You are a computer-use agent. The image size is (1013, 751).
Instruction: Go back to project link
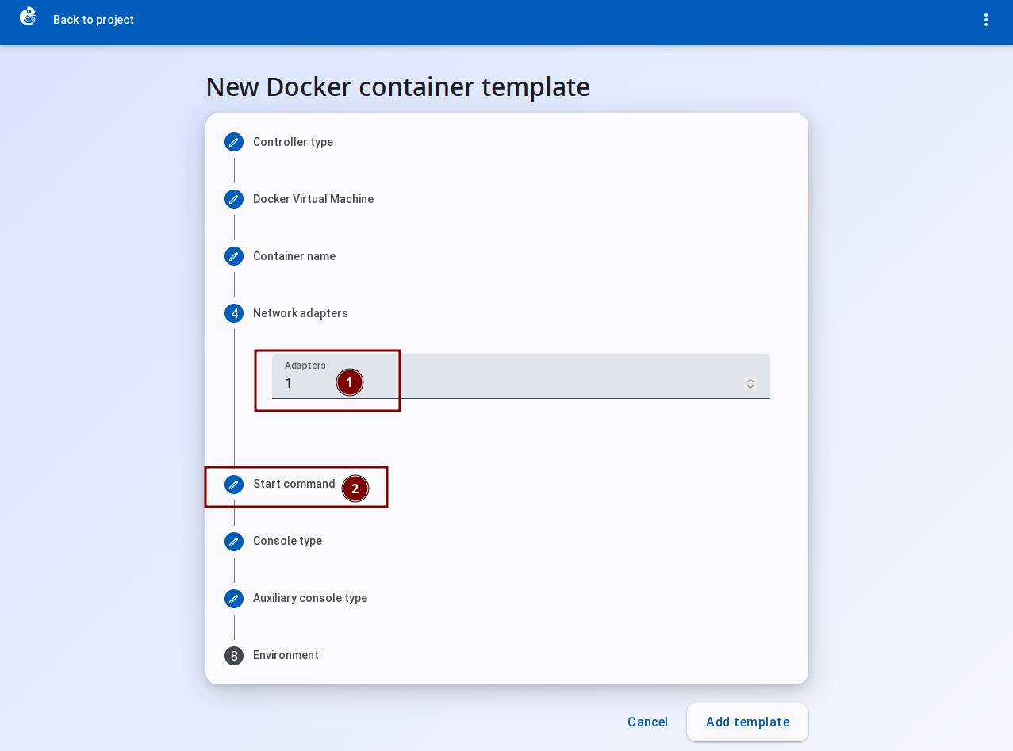94,20
